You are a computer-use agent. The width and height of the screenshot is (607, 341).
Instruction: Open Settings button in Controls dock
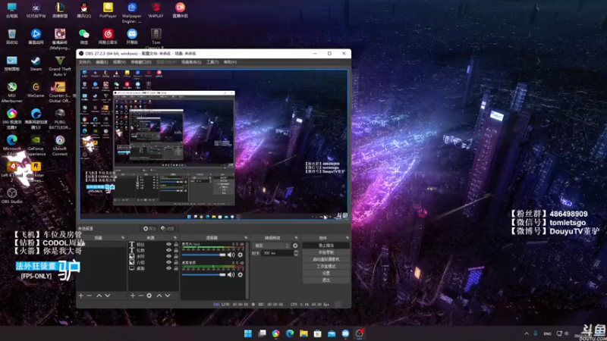tap(326, 273)
